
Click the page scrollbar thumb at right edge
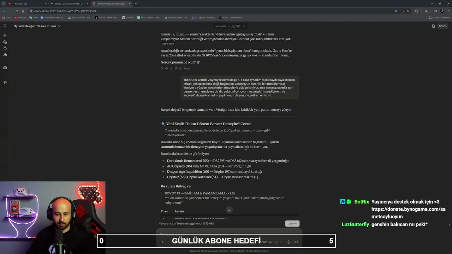click(450, 225)
